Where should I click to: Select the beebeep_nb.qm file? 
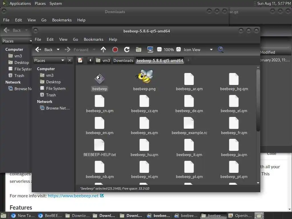click(x=100, y=169)
